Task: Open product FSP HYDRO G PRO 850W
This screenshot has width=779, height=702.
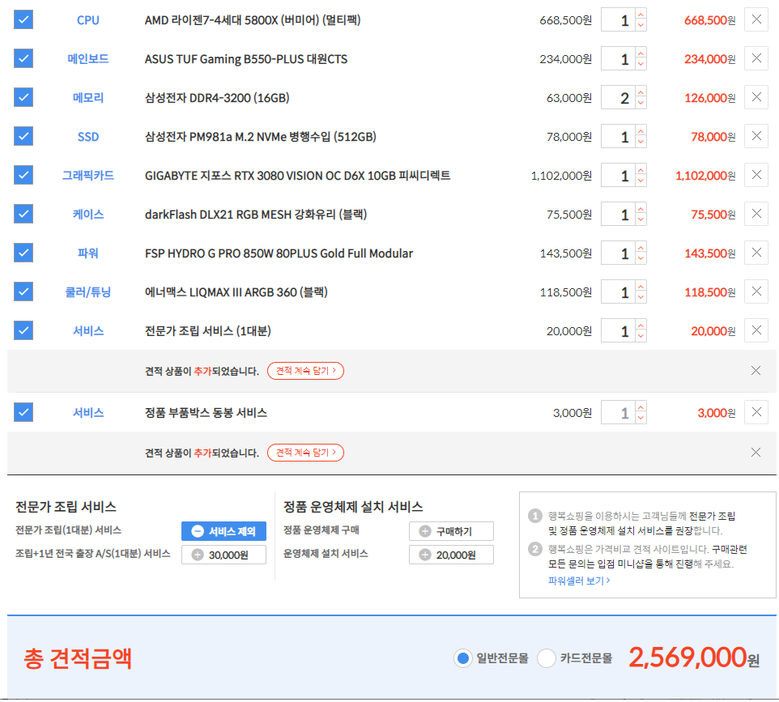Action: click(279, 253)
